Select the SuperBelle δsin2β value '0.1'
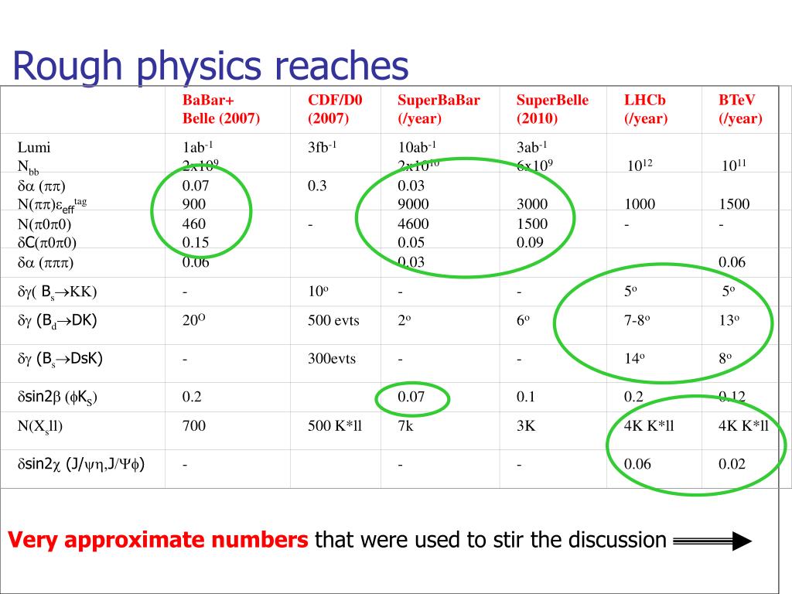 pos(525,397)
